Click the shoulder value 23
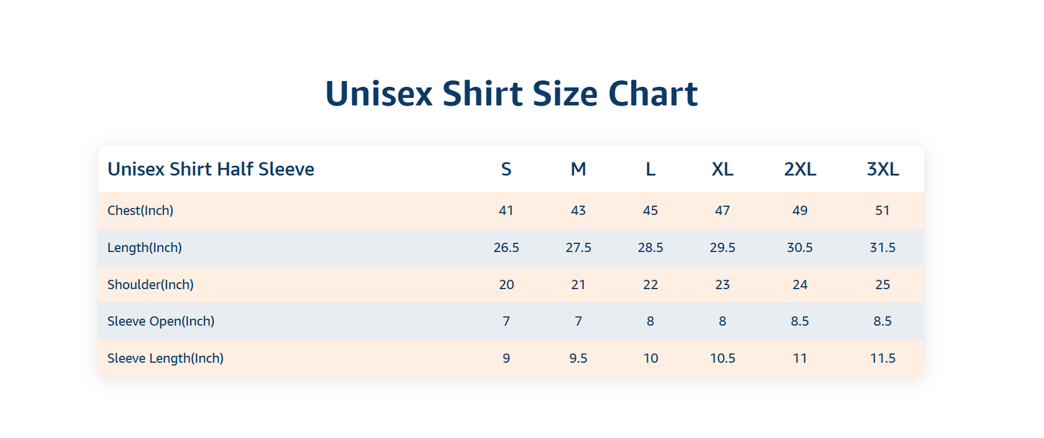The image size is (1044, 438). (x=722, y=285)
